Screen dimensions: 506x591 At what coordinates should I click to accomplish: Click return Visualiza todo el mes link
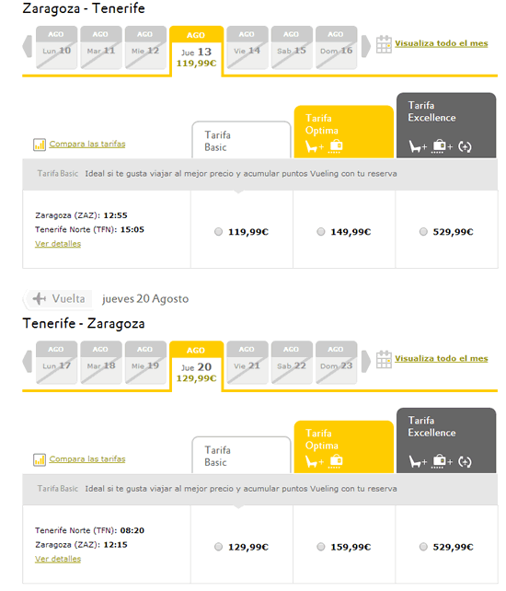click(442, 358)
